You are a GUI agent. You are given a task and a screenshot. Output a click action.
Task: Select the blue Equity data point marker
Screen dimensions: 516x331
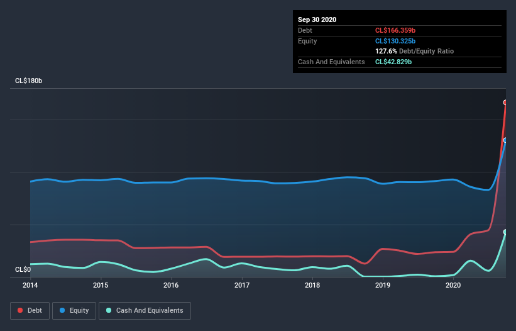click(x=505, y=140)
